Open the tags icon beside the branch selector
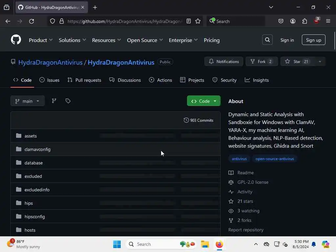Image resolution: width=336 pixels, height=252 pixels. click(x=68, y=101)
